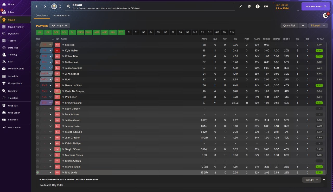Select the green STC position pill
This screenshot has height=192, width=333.
(x=121, y=32)
